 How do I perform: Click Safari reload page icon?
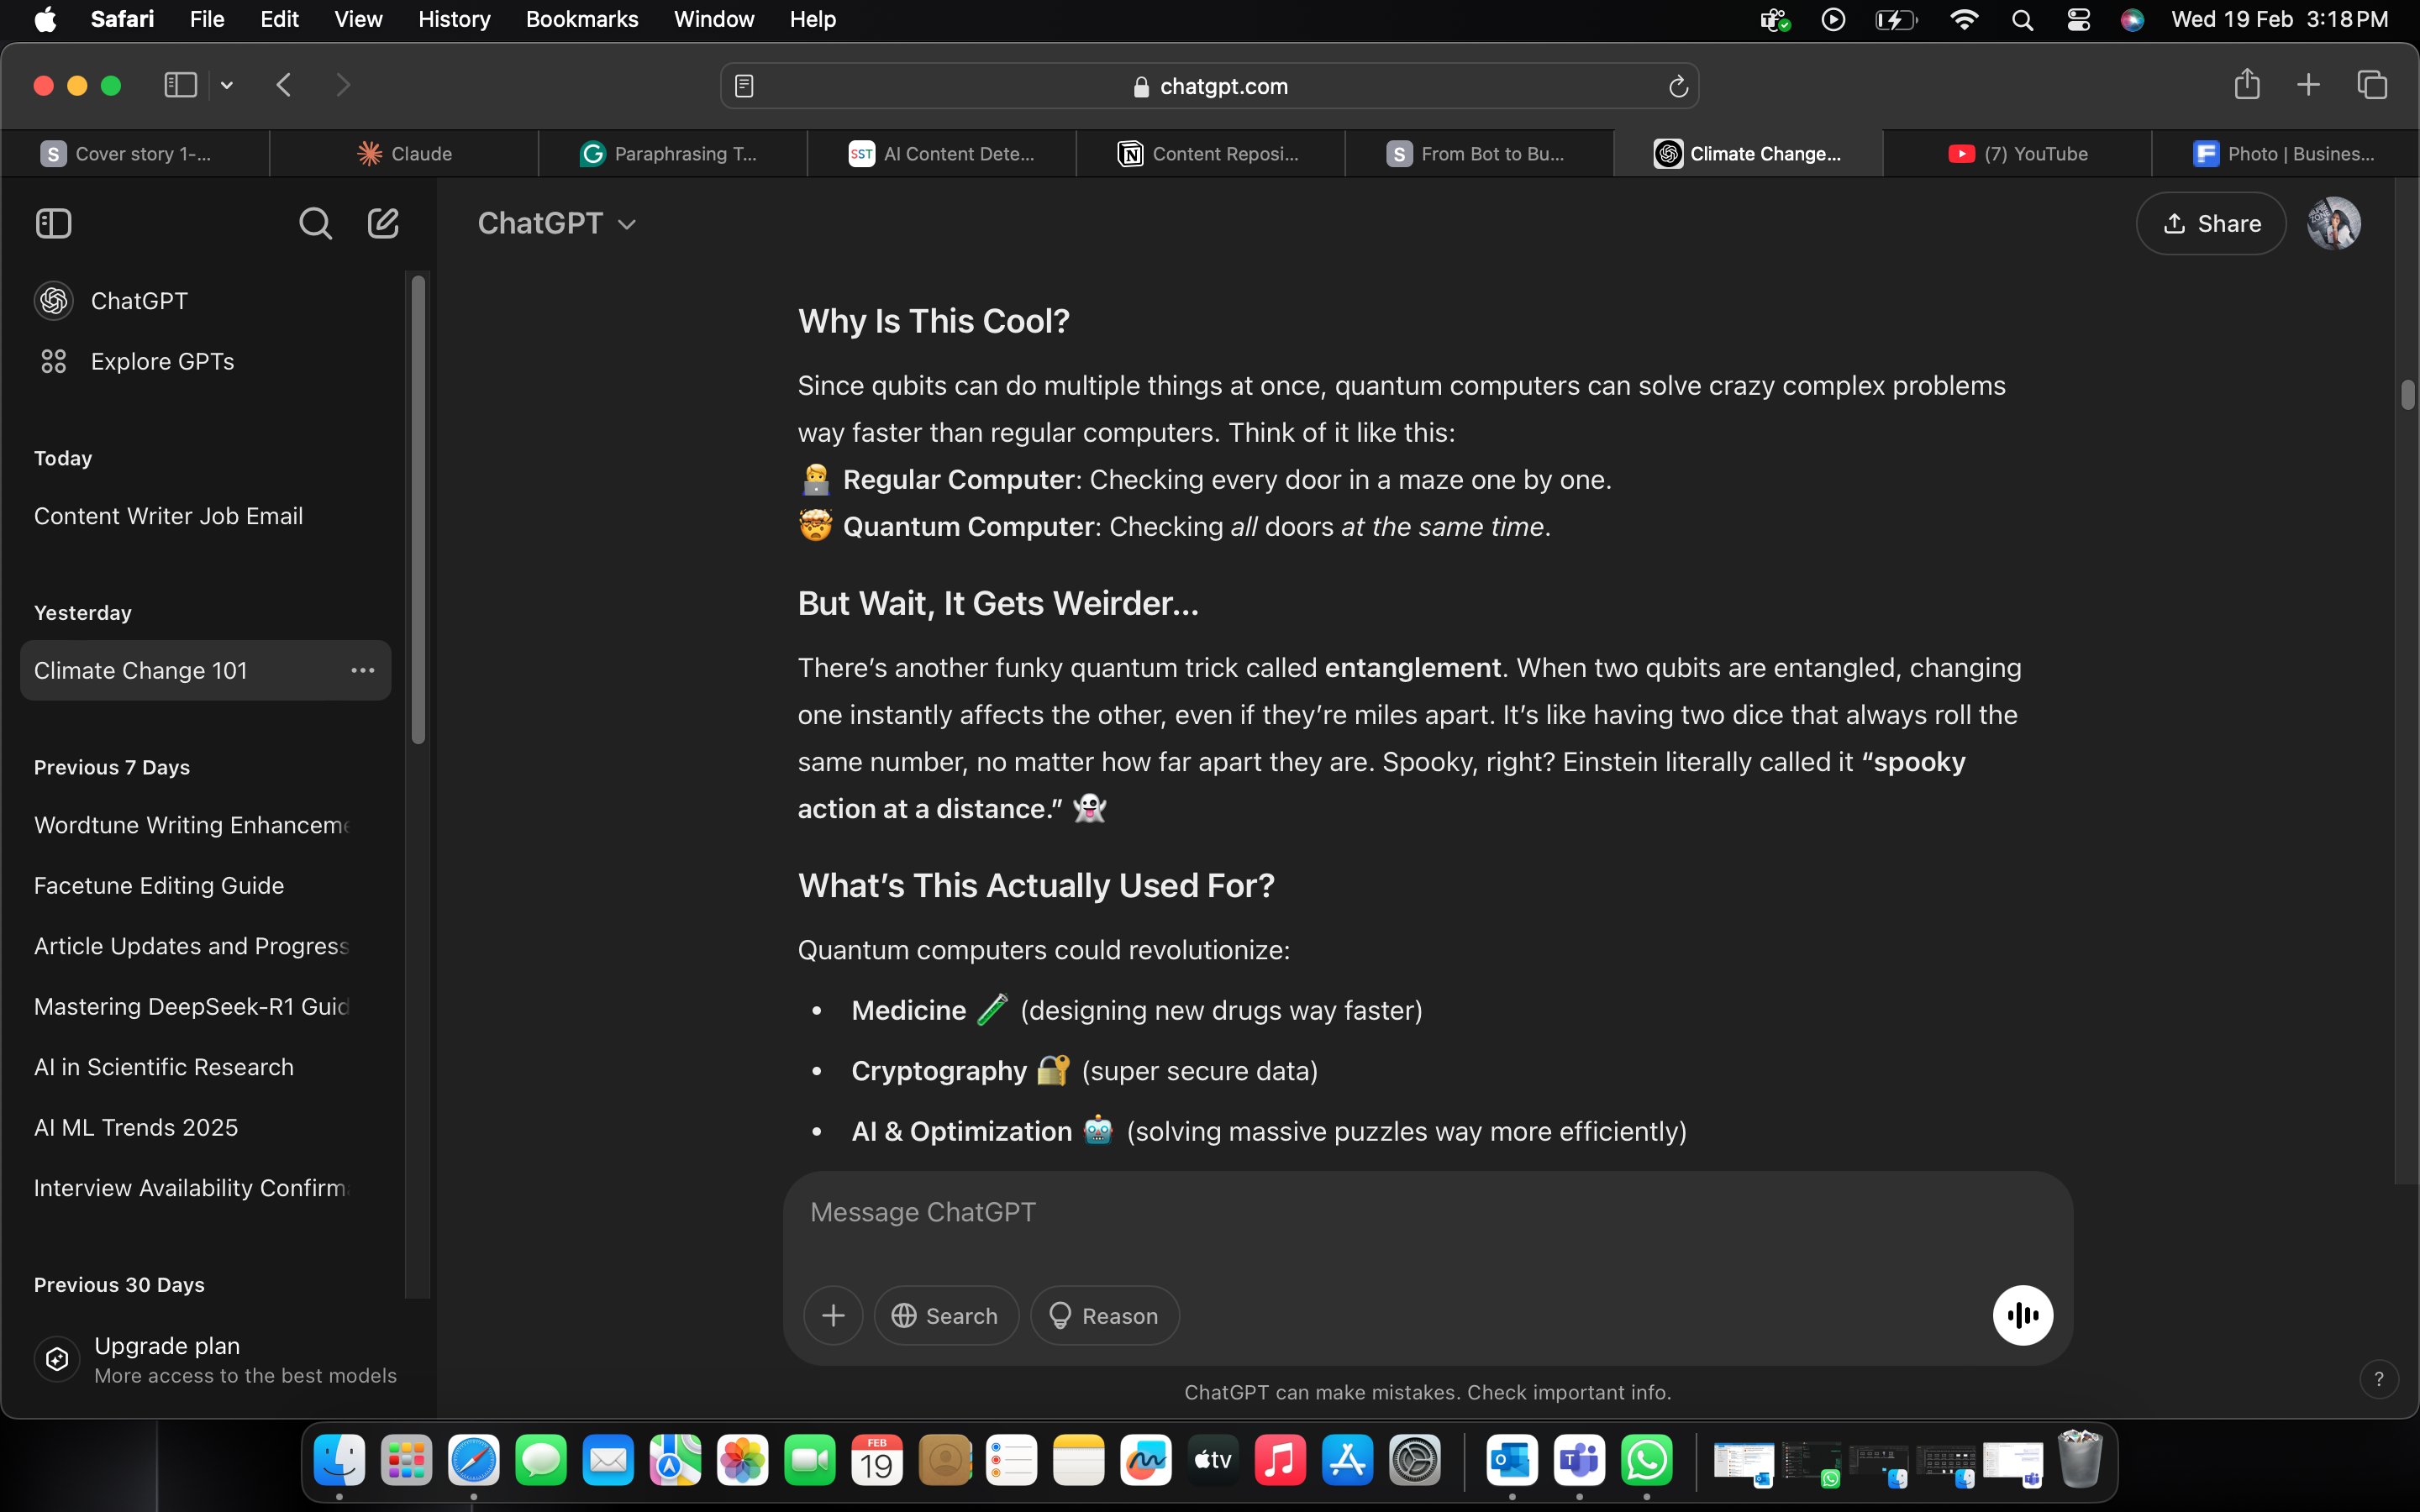click(x=1678, y=87)
